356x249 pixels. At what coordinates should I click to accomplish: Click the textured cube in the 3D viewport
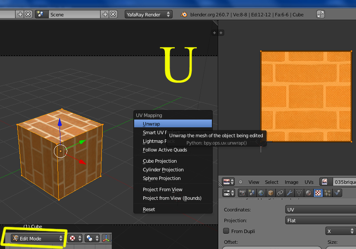coord(60,154)
